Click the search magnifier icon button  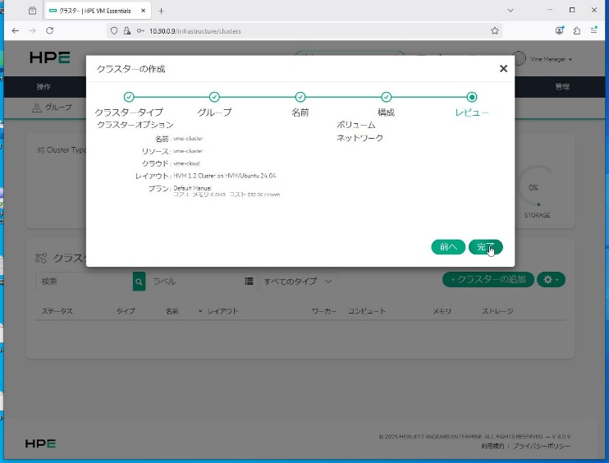click(x=139, y=282)
